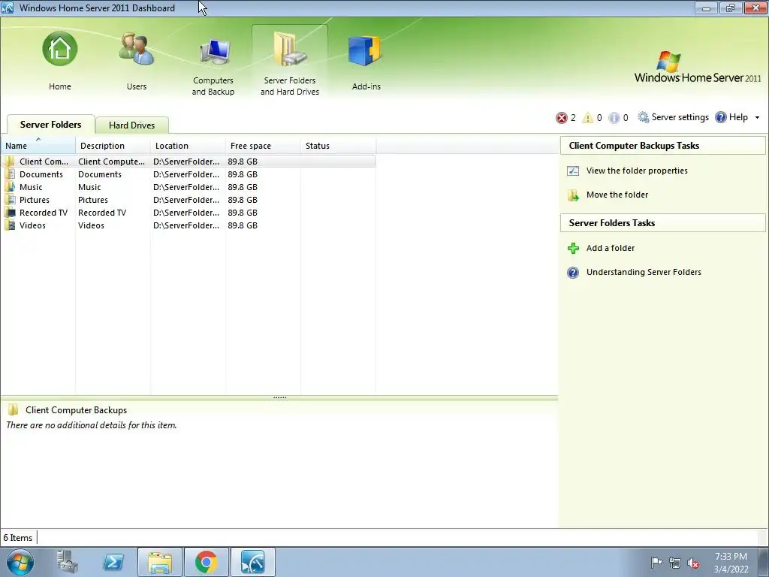Screen dimensions: 769x577
Task: Select the Pictures row name
Action: click(35, 200)
